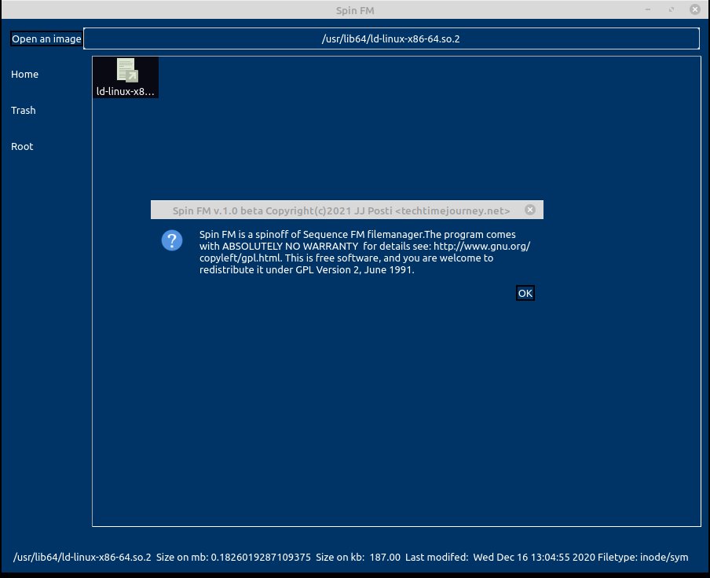Click the status bar file info text

click(350, 557)
